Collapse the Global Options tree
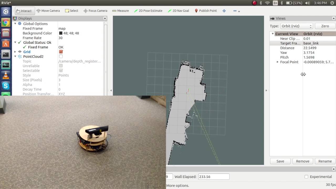The image size is (336, 189). click(x=15, y=24)
